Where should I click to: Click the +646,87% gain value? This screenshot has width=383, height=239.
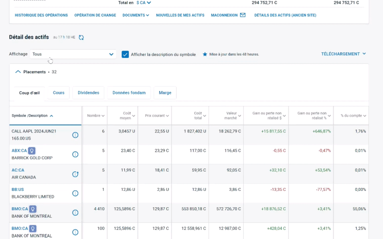tap(322, 131)
